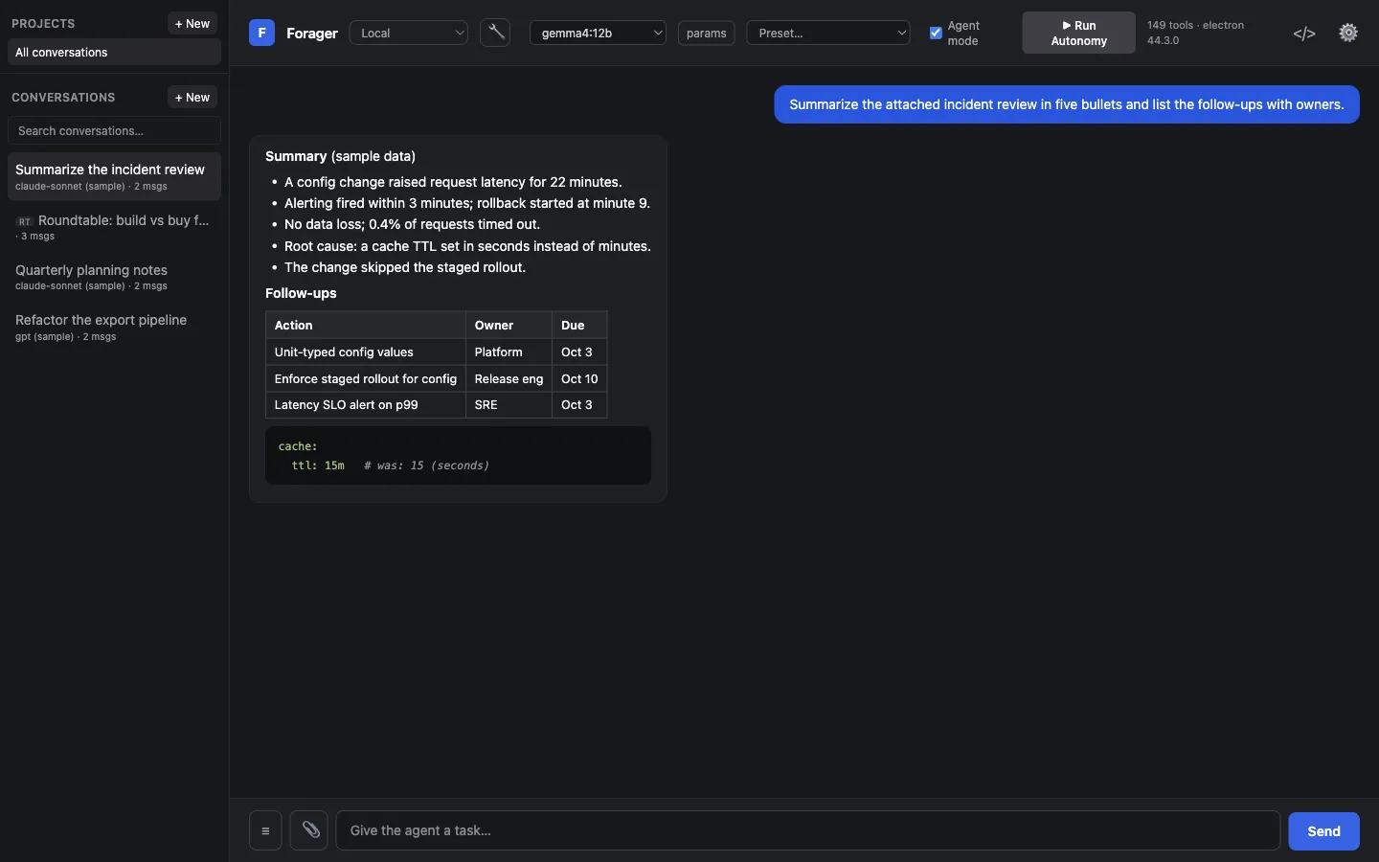The image size is (1379, 862).
Task: Open the gemma4:12b model dropdown
Action: (x=598, y=33)
